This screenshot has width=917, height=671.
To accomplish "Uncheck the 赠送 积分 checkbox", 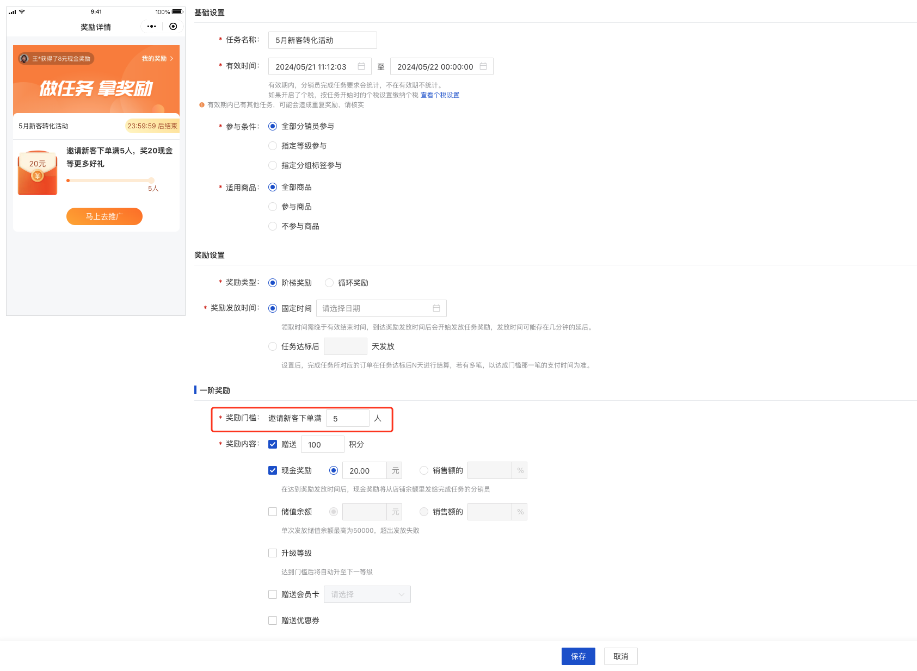I will pos(273,444).
